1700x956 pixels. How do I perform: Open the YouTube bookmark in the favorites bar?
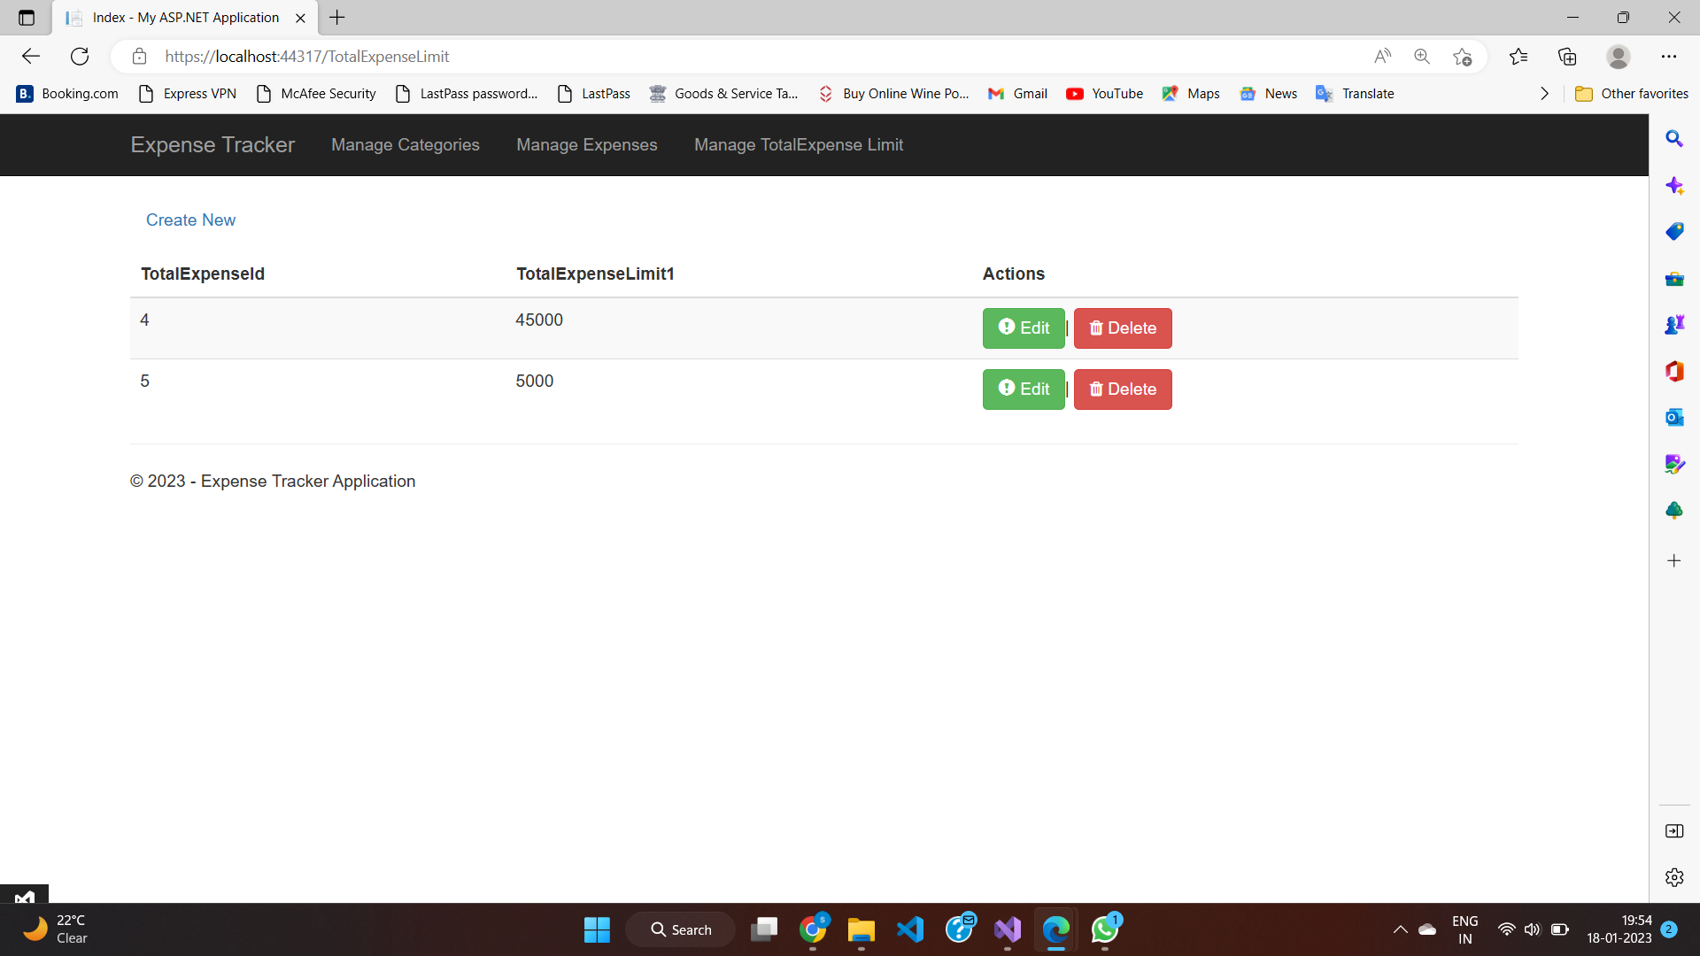[x=1104, y=93]
